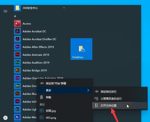This screenshot has height=122, width=150.
Task: Click the Adobe Acrobat DC icon
Action: click(17, 31)
